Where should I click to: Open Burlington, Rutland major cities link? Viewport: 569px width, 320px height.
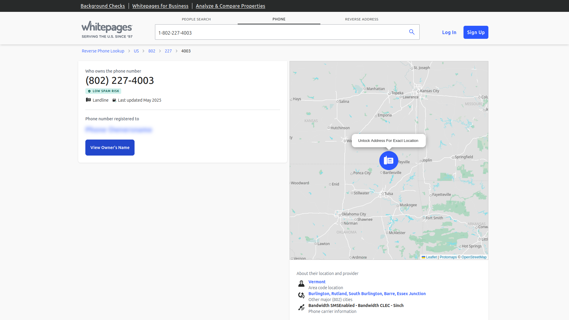[367, 294]
